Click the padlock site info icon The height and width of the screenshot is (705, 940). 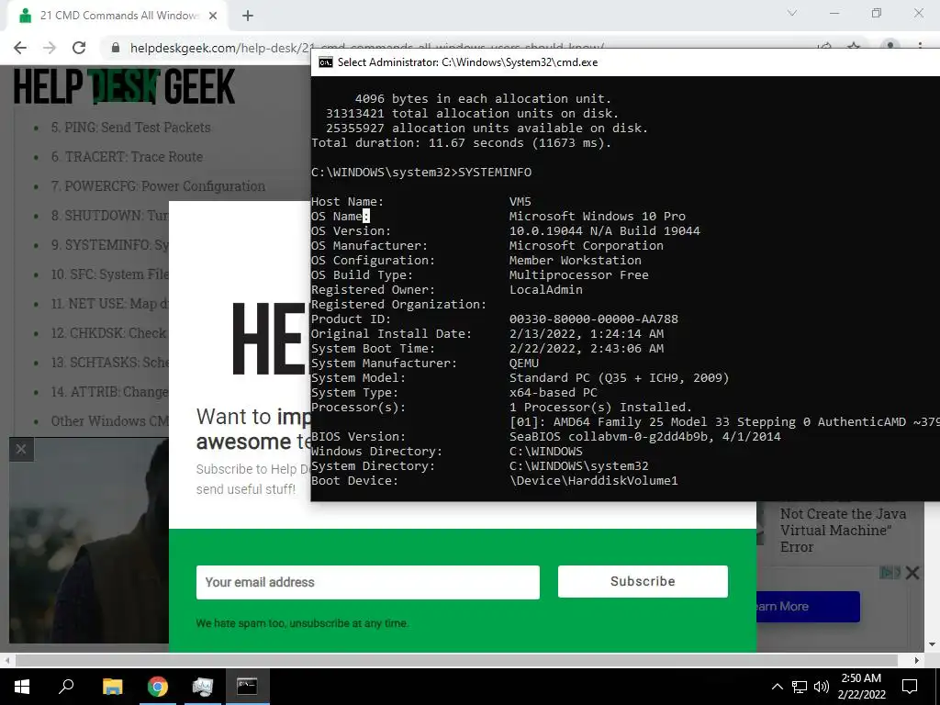pyautogui.click(x=116, y=48)
